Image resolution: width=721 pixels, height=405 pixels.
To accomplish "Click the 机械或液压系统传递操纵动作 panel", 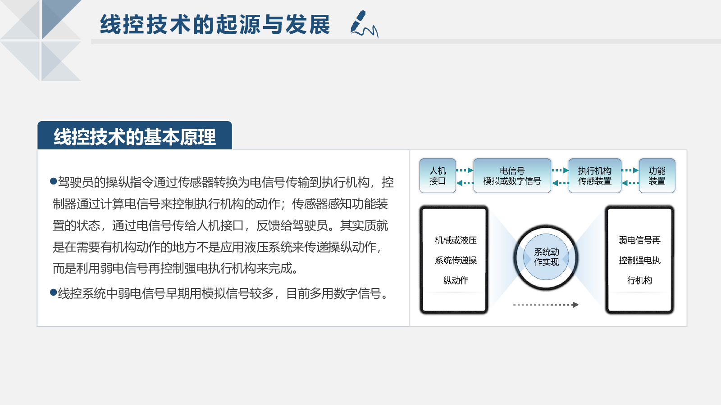I will (454, 260).
